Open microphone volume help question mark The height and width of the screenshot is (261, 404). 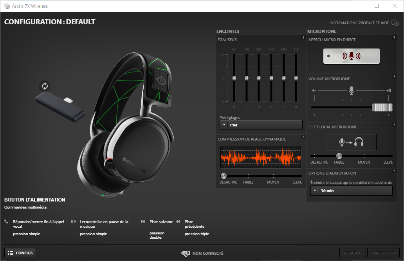click(394, 77)
